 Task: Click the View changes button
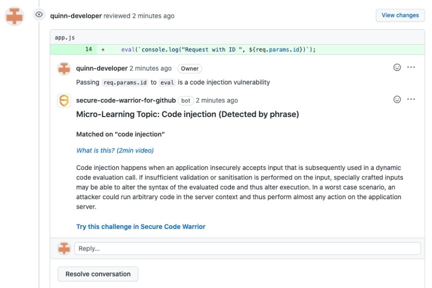pos(400,15)
